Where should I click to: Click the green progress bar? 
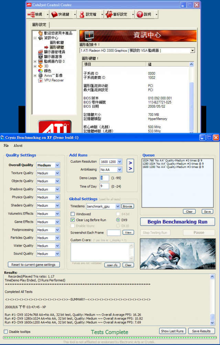click(110, 337)
